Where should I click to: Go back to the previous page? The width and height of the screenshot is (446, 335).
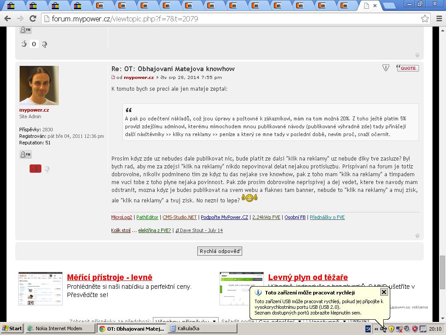pyautogui.click(x=7, y=19)
